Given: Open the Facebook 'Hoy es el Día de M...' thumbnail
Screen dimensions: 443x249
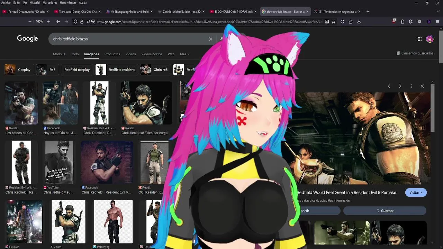Looking at the screenshot, I should click(60, 103).
